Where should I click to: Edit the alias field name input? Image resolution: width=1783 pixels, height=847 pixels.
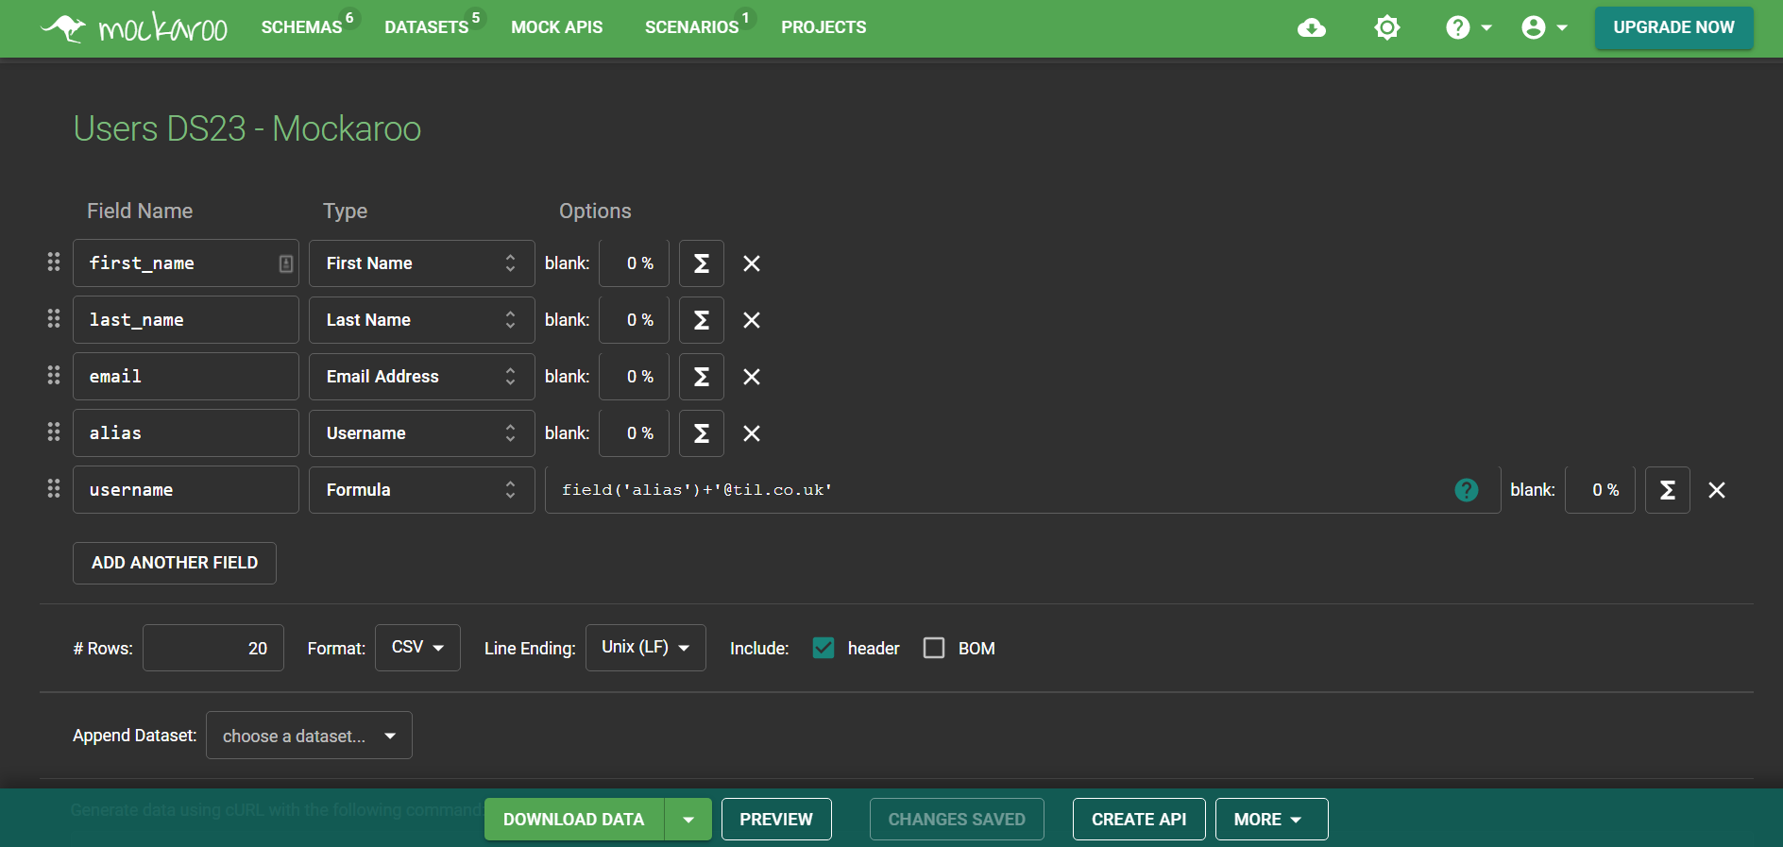click(186, 433)
